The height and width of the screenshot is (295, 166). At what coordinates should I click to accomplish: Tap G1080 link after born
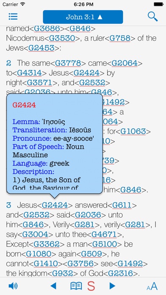pos(39,254)
